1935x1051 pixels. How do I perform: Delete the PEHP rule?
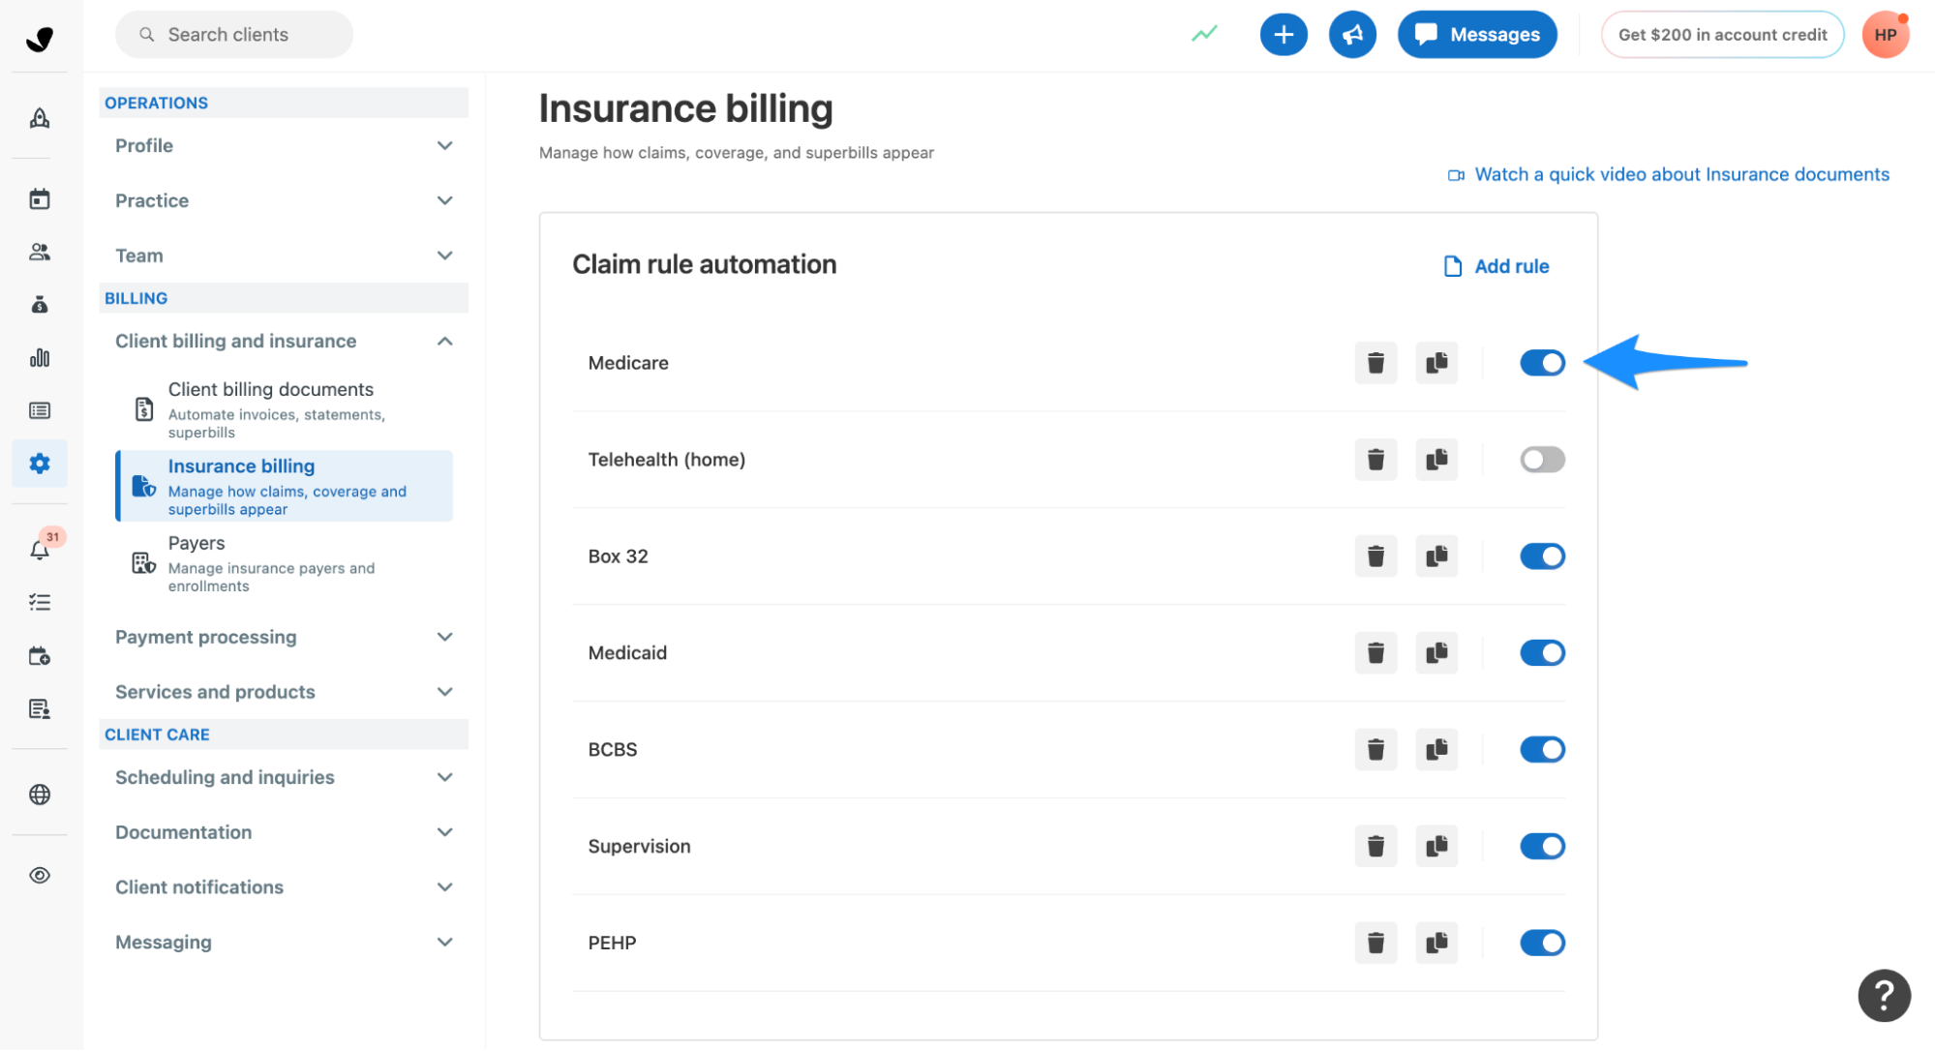point(1375,943)
